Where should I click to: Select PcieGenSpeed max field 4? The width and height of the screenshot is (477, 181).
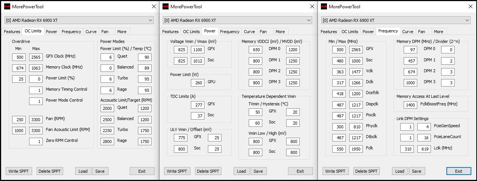point(424,127)
